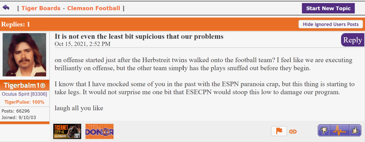Give the post a thumbs down
The width and height of the screenshot is (365, 142).
click(x=324, y=131)
